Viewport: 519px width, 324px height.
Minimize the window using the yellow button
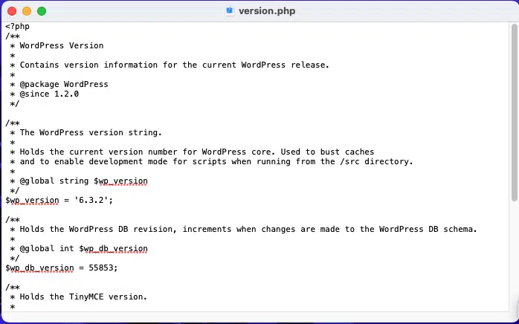point(27,11)
